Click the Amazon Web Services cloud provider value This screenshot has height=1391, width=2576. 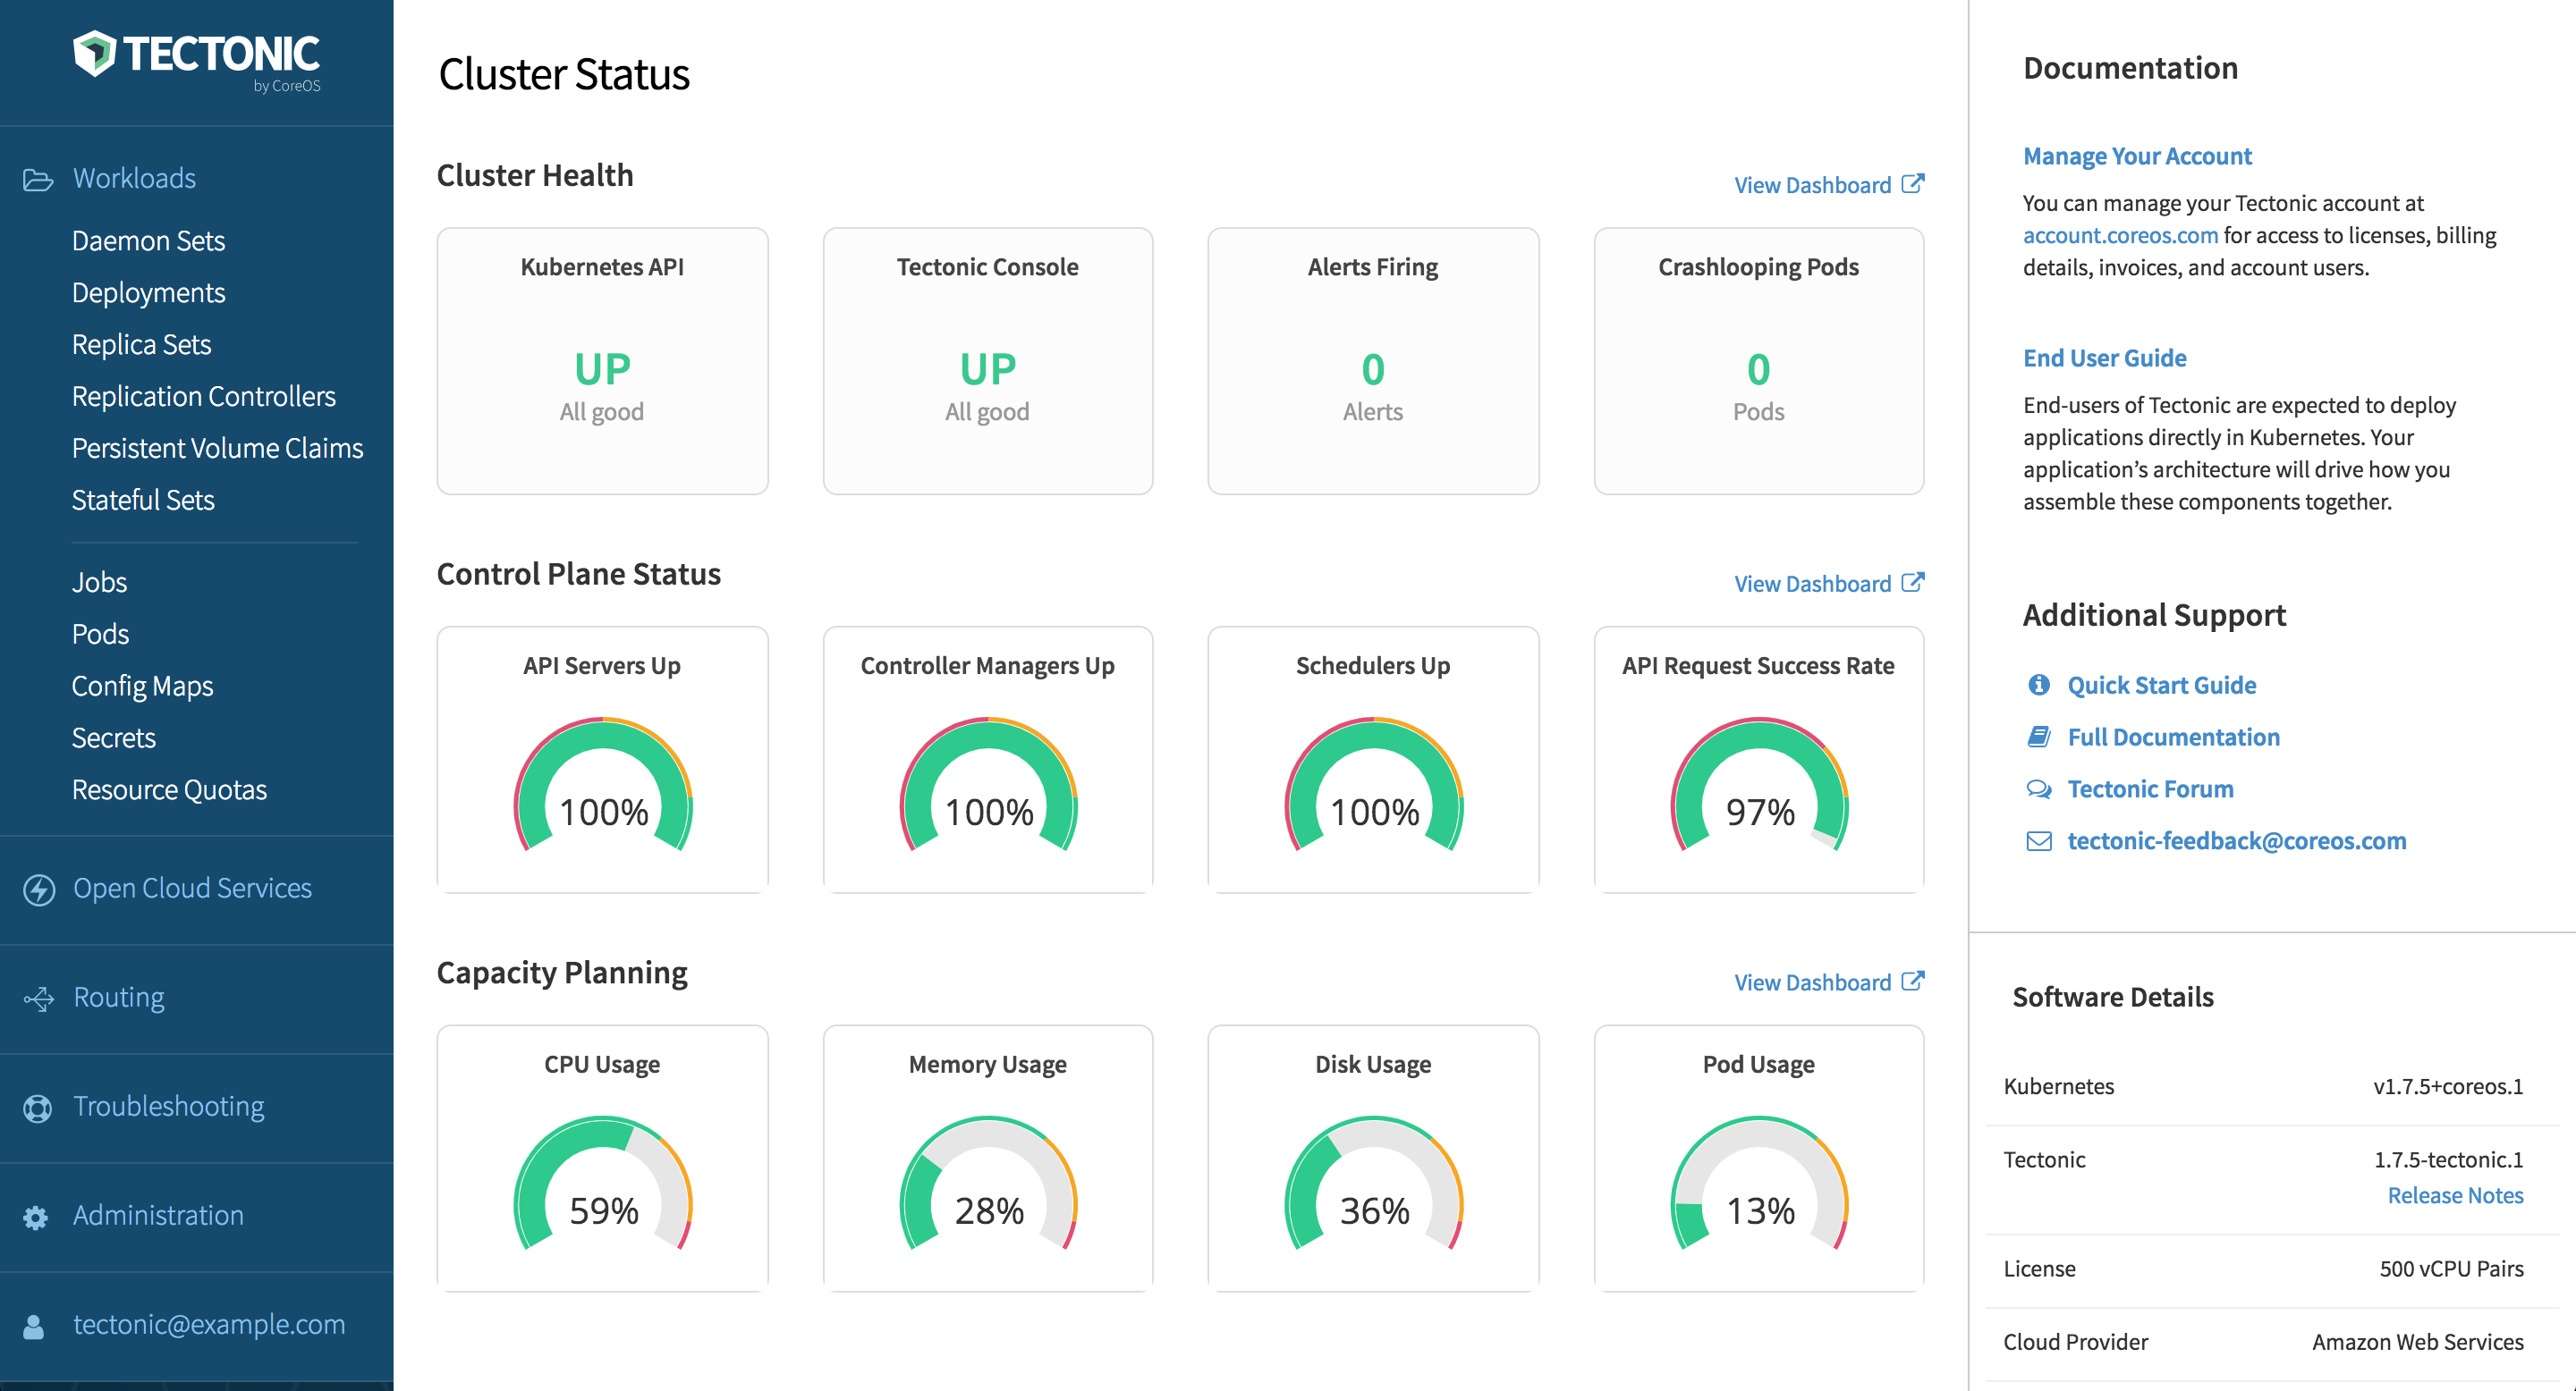tap(2417, 1342)
